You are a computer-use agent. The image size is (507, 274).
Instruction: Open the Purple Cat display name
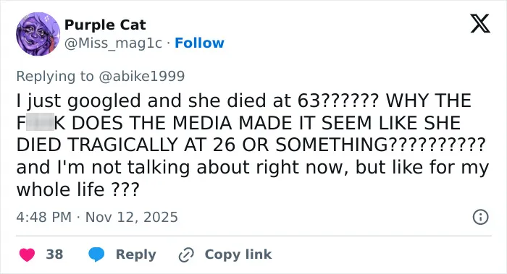[105, 25]
